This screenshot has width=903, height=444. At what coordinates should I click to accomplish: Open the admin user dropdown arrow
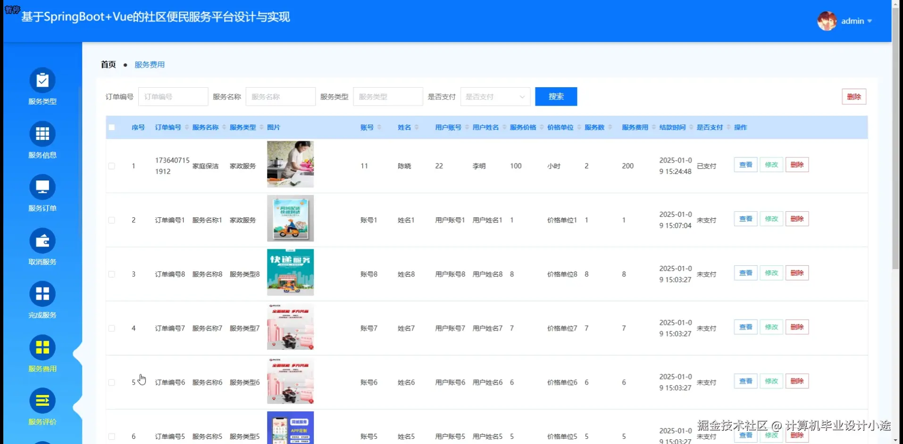click(870, 21)
